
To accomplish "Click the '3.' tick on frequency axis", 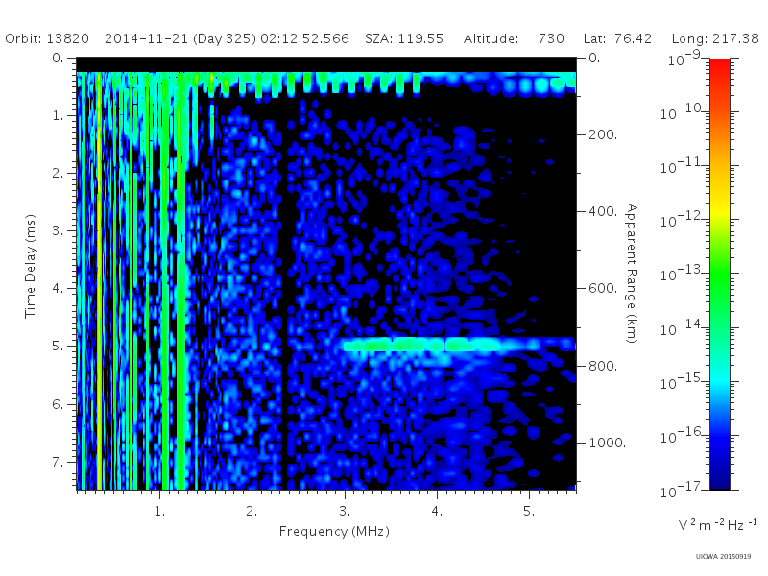I will tap(345, 512).
